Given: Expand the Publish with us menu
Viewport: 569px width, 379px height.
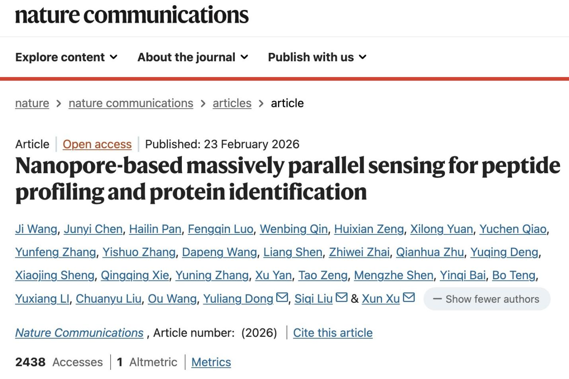Looking at the screenshot, I should (x=317, y=57).
